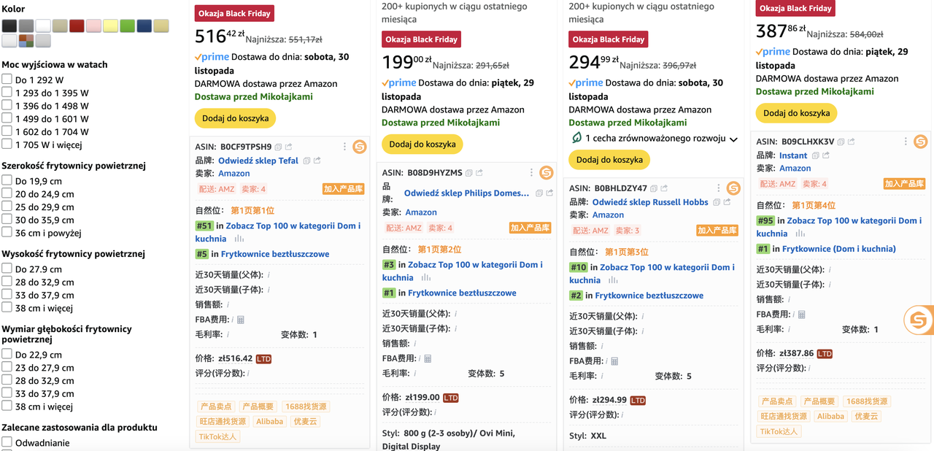This screenshot has width=934, height=451.
Task: Open the three-dot menu on the Tefal card
Action: tap(344, 147)
